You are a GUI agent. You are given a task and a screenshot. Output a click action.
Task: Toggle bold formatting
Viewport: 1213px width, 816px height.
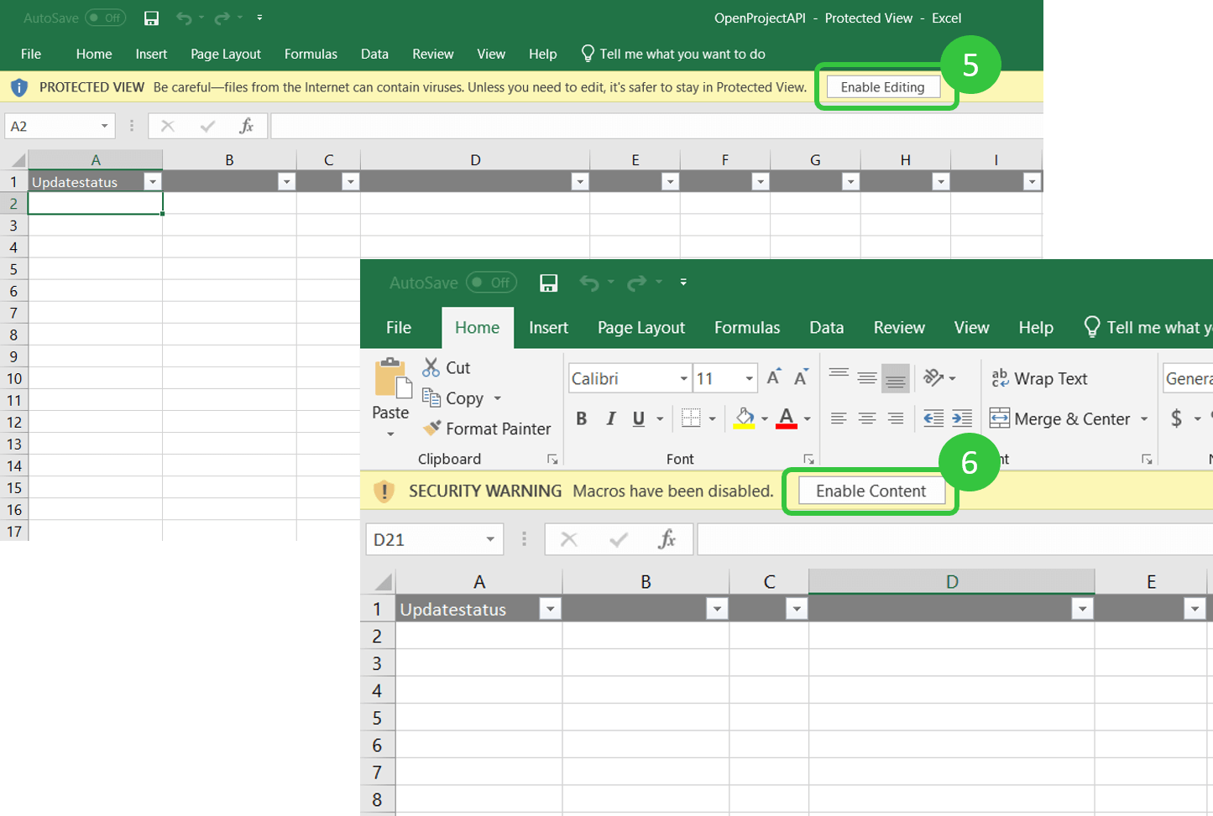coord(581,418)
